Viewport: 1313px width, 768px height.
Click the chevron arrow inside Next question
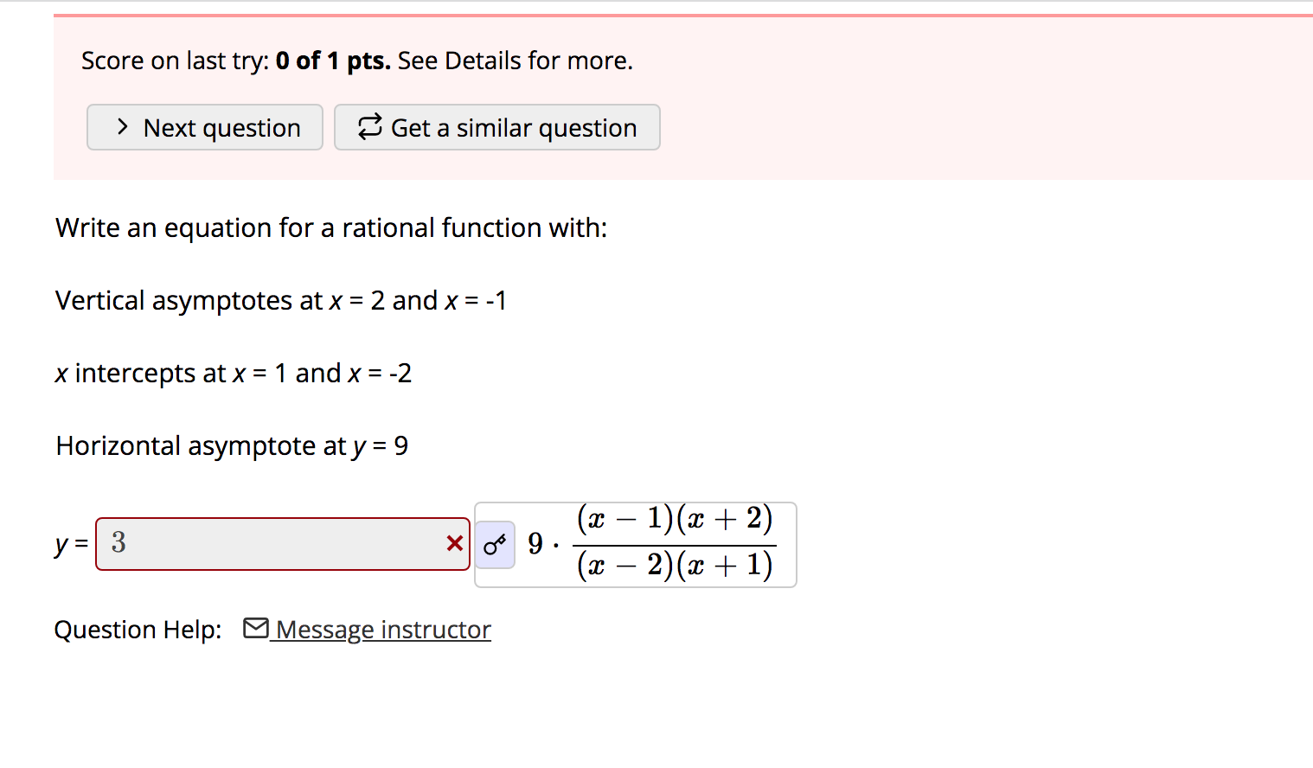point(122,126)
